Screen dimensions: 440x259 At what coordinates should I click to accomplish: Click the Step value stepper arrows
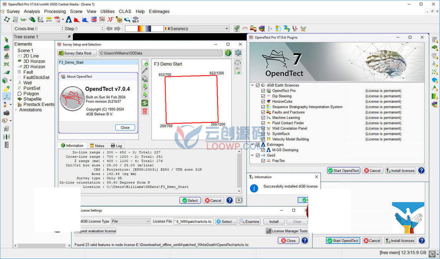pyautogui.click(x=102, y=29)
